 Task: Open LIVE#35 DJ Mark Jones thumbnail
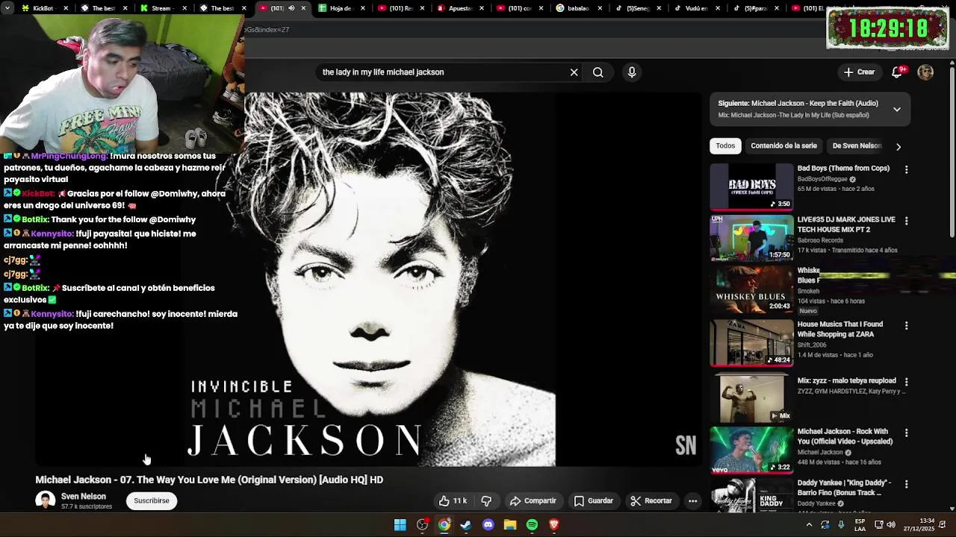click(751, 238)
